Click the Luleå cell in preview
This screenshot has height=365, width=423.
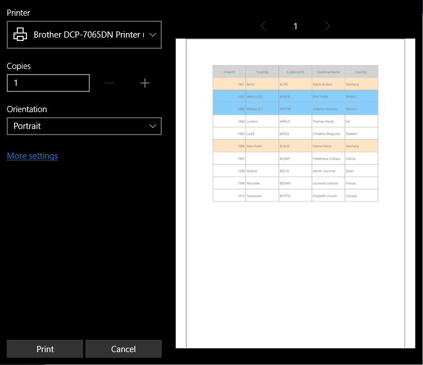(262, 134)
